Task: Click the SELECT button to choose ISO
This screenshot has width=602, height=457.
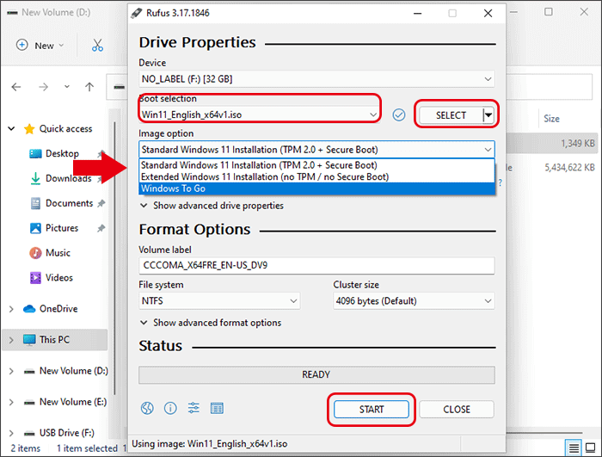Action: coord(450,114)
